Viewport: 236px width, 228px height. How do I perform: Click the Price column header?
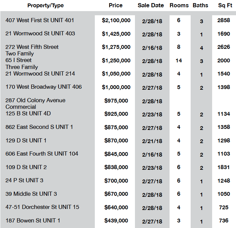tap(116, 5)
